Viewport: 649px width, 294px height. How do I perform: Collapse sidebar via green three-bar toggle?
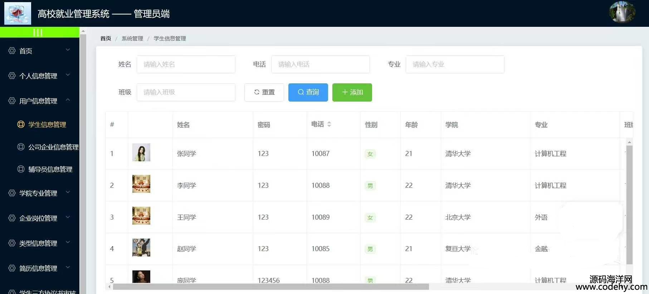[x=38, y=33]
